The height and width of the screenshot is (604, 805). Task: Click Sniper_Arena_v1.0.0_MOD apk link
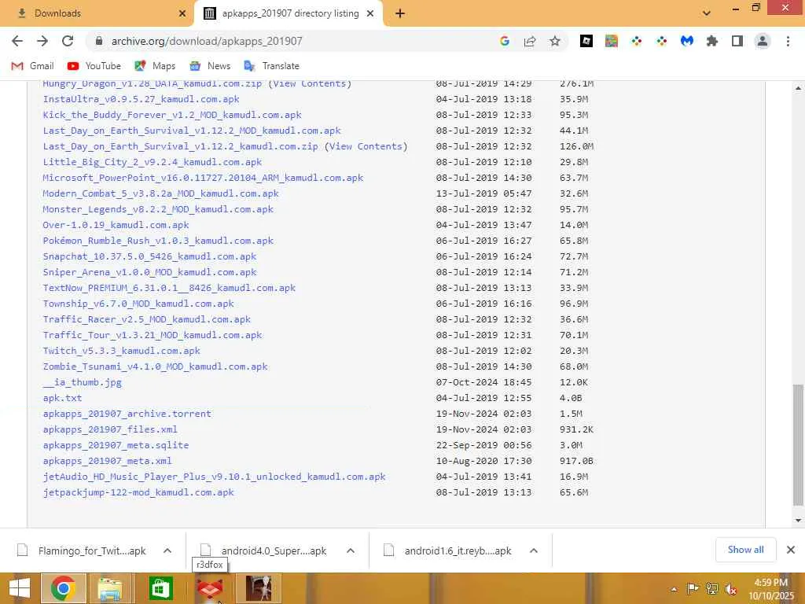coord(149,272)
